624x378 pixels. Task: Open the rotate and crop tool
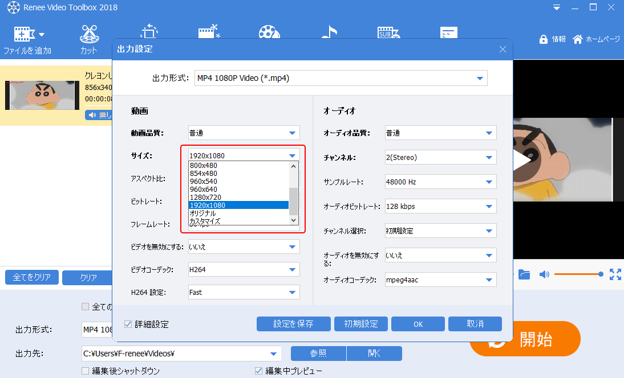149,31
